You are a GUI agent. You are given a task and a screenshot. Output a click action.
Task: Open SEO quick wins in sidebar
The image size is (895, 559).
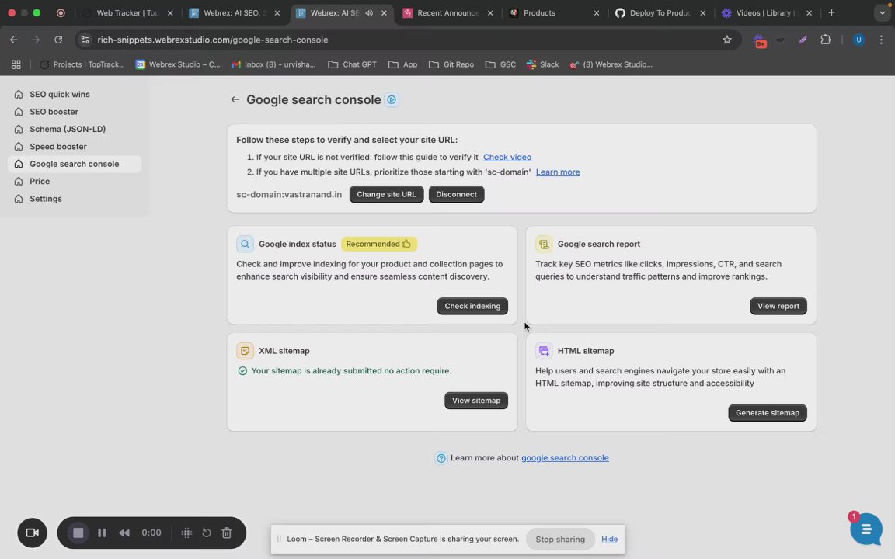75,94
